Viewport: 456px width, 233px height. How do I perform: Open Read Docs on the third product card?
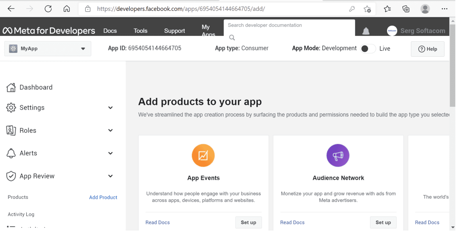point(427,223)
